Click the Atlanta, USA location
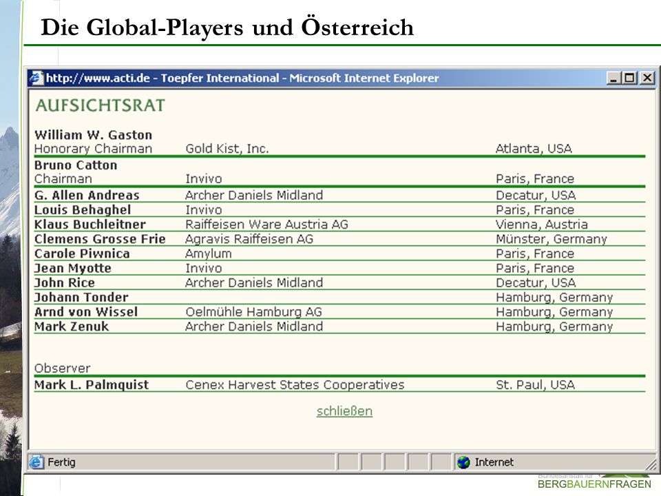This screenshot has width=661, height=496. tap(534, 149)
